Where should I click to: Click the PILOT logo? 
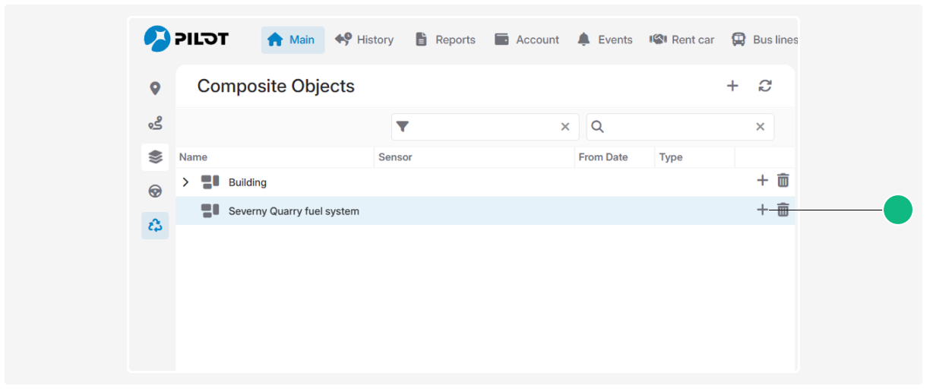[x=186, y=40]
